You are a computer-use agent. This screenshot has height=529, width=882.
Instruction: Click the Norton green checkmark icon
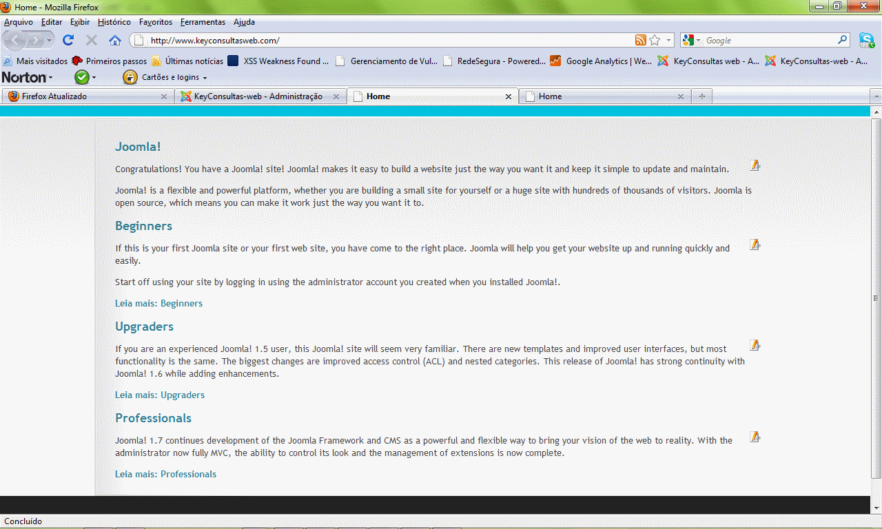(x=82, y=77)
